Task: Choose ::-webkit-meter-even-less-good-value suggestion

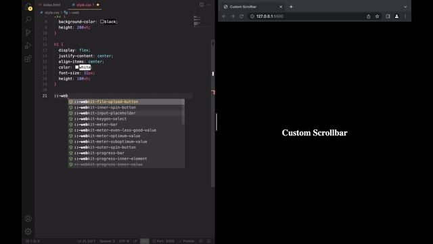Action: pyautogui.click(x=127, y=130)
